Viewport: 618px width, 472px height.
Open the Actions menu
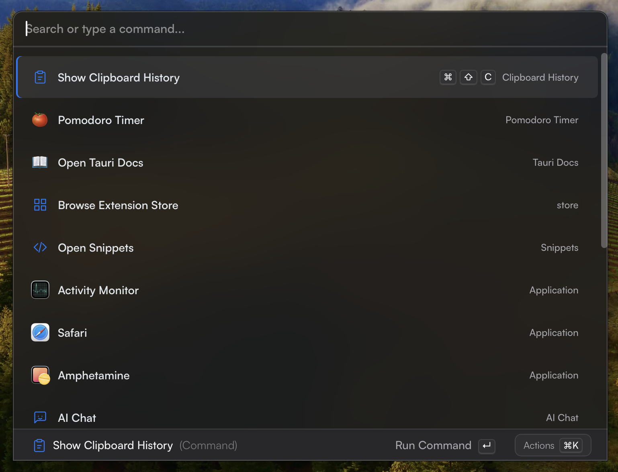click(553, 445)
